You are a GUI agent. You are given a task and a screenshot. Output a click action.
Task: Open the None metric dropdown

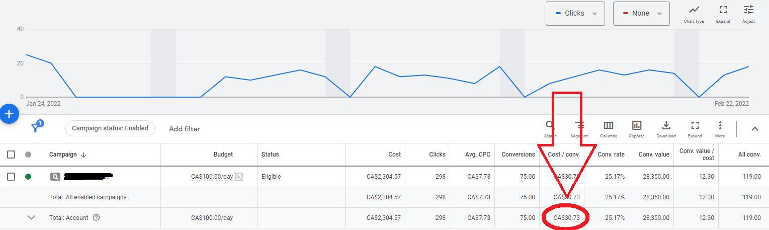pos(641,14)
